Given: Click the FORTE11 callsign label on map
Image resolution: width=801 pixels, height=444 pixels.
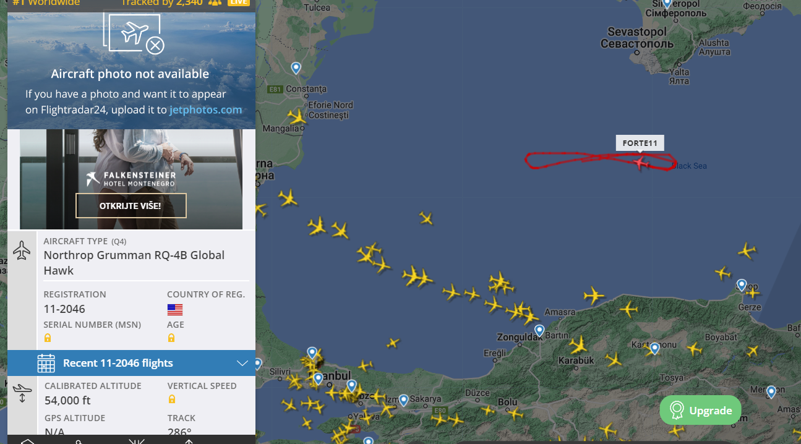Looking at the screenshot, I should 640,143.
